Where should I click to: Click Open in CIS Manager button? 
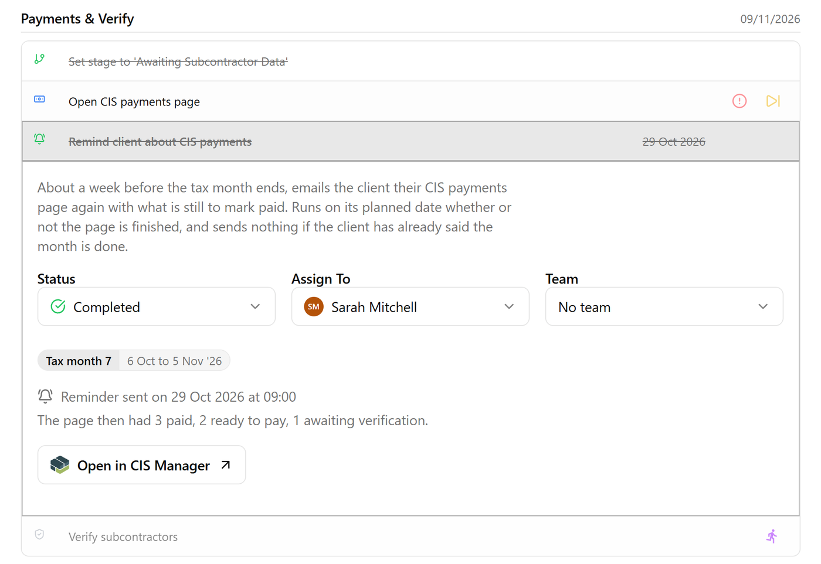(142, 465)
